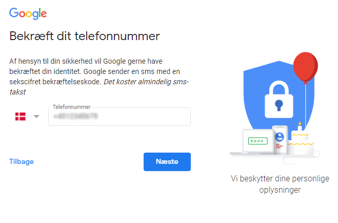This screenshot has width=338, height=223.
Task: Click the candle on top of the cake
Action: (300, 126)
